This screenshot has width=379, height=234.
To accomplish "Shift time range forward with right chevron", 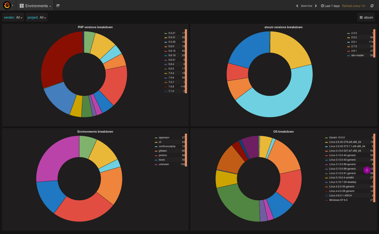I will 316,6.
